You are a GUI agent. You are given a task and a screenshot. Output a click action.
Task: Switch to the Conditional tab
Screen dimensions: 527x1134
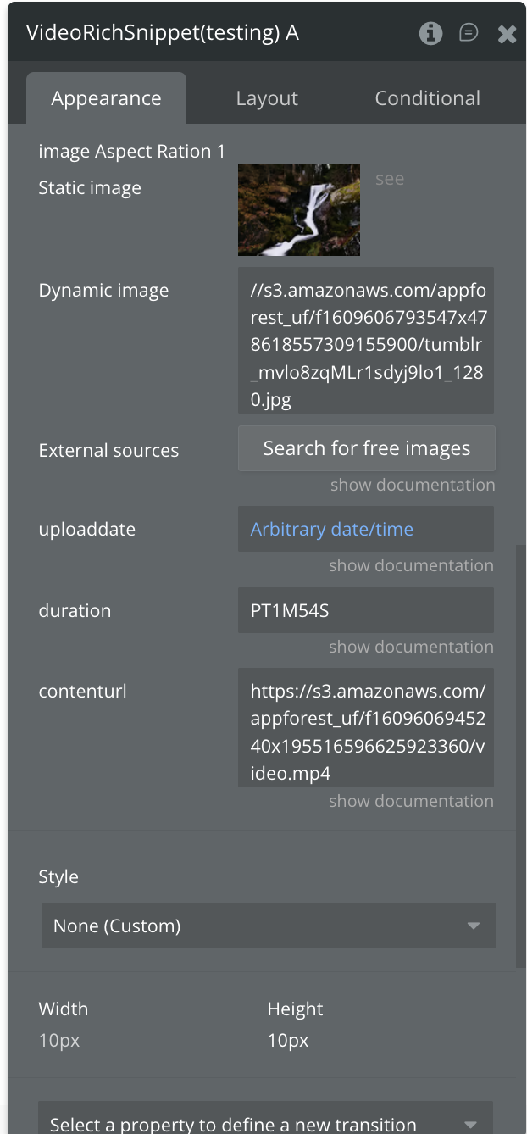427,98
